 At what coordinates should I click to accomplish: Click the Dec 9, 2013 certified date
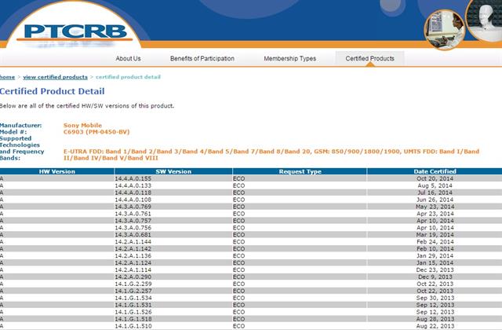point(435,277)
